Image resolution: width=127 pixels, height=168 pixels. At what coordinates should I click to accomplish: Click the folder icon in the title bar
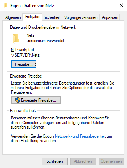[6, 6]
